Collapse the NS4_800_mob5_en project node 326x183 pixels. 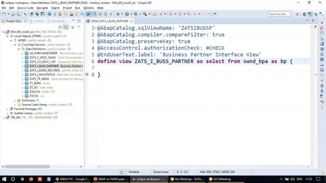[x=4, y=32]
